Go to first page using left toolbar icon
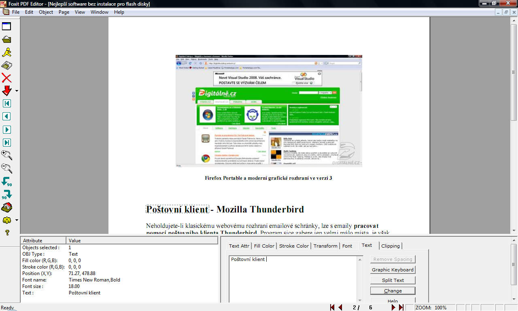The height and width of the screenshot is (311, 518). (x=6, y=104)
